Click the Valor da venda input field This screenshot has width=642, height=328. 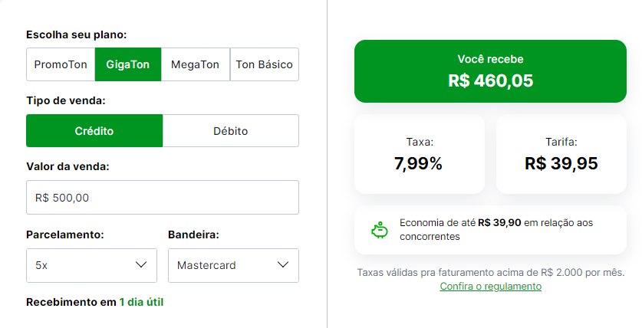[162, 198]
